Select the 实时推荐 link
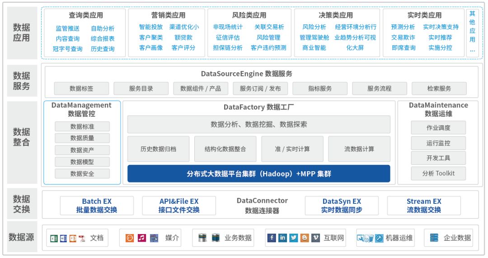This screenshot has height=258, width=488. pyautogui.click(x=440, y=38)
